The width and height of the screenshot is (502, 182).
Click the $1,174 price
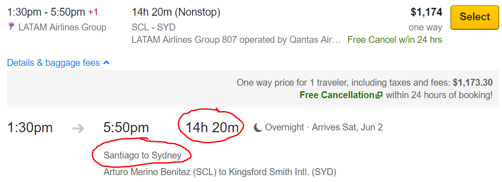pos(426,12)
